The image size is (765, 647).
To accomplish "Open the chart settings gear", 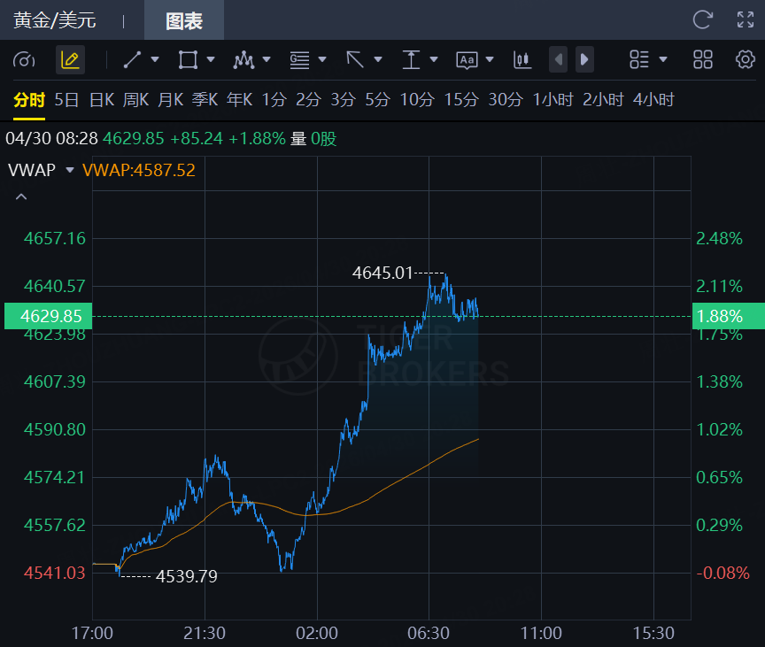I will (746, 60).
